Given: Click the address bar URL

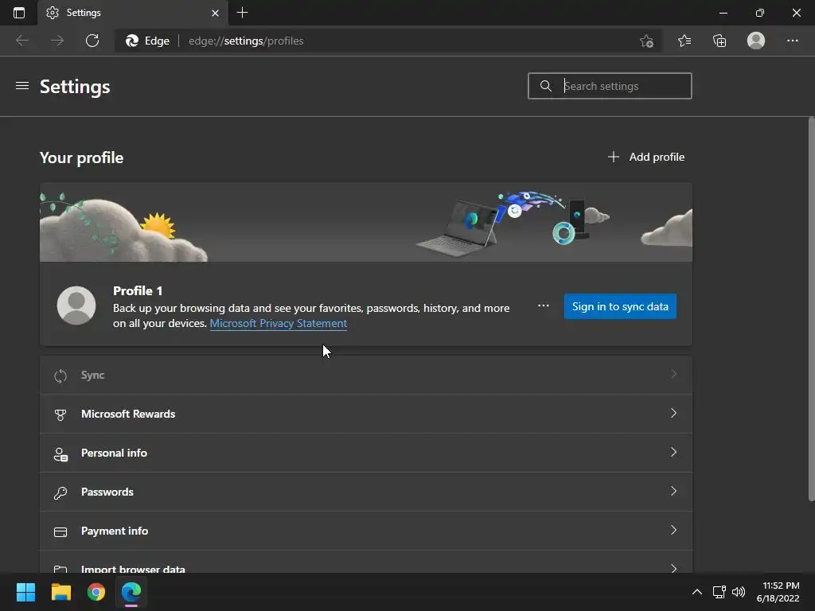Looking at the screenshot, I should (246, 41).
